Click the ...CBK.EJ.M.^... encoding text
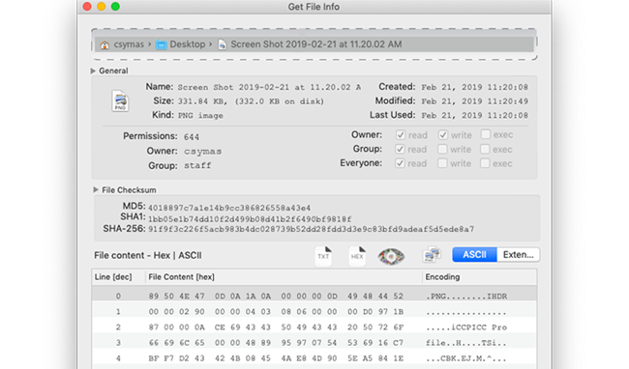 (x=466, y=358)
